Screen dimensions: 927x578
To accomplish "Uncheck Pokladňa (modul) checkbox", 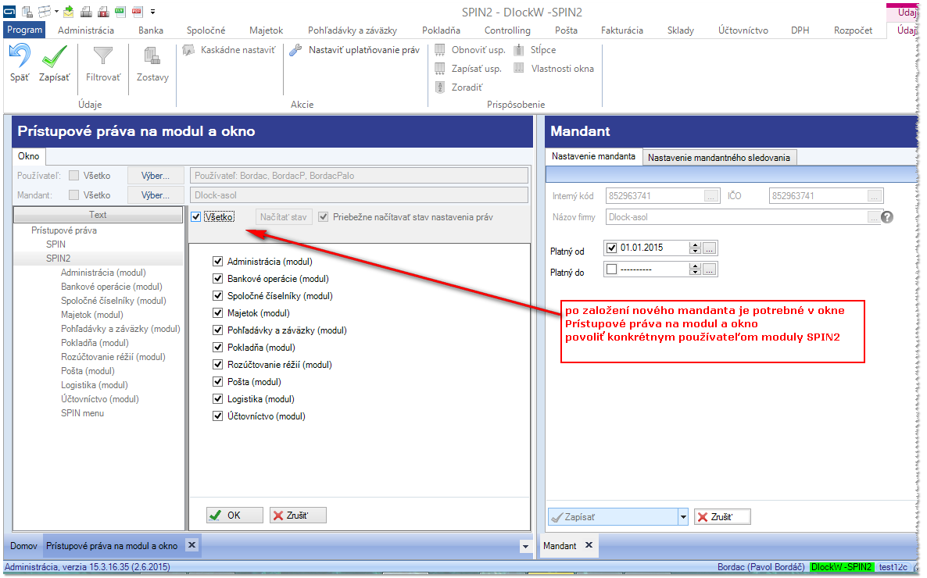I will (217, 347).
